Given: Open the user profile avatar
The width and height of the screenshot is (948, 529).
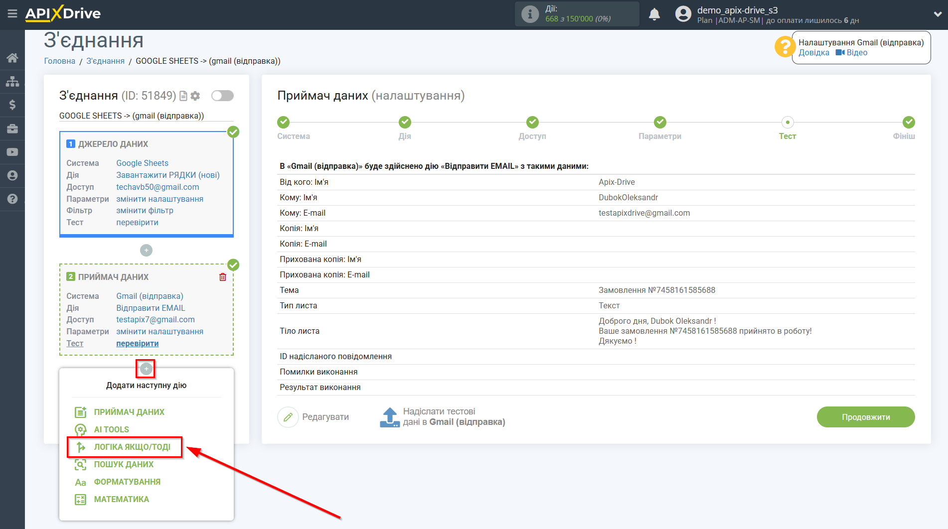Looking at the screenshot, I should [683, 14].
